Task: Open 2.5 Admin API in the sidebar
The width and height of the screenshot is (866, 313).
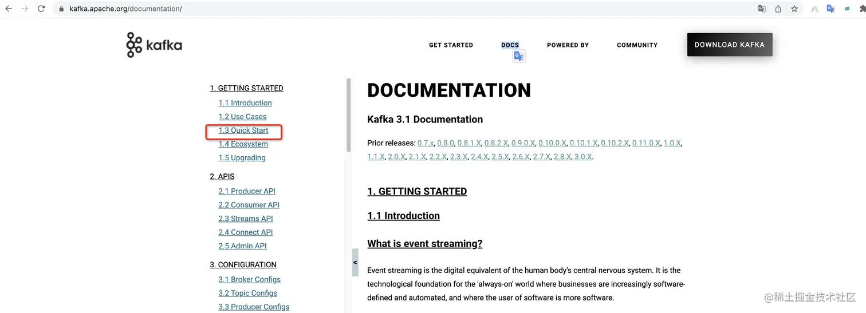Action: click(242, 246)
